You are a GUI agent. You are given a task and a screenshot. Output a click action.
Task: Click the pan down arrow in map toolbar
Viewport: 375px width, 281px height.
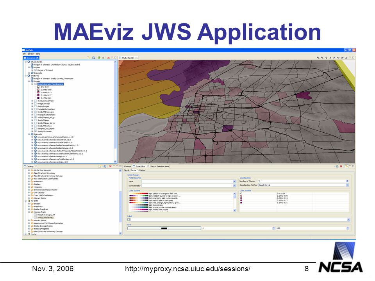(x=338, y=58)
